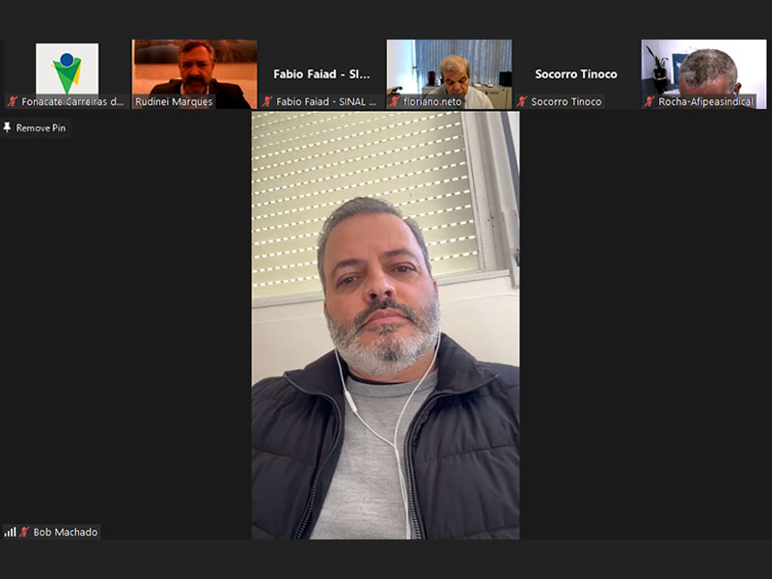Click the network signal bars icon

(x=10, y=532)
